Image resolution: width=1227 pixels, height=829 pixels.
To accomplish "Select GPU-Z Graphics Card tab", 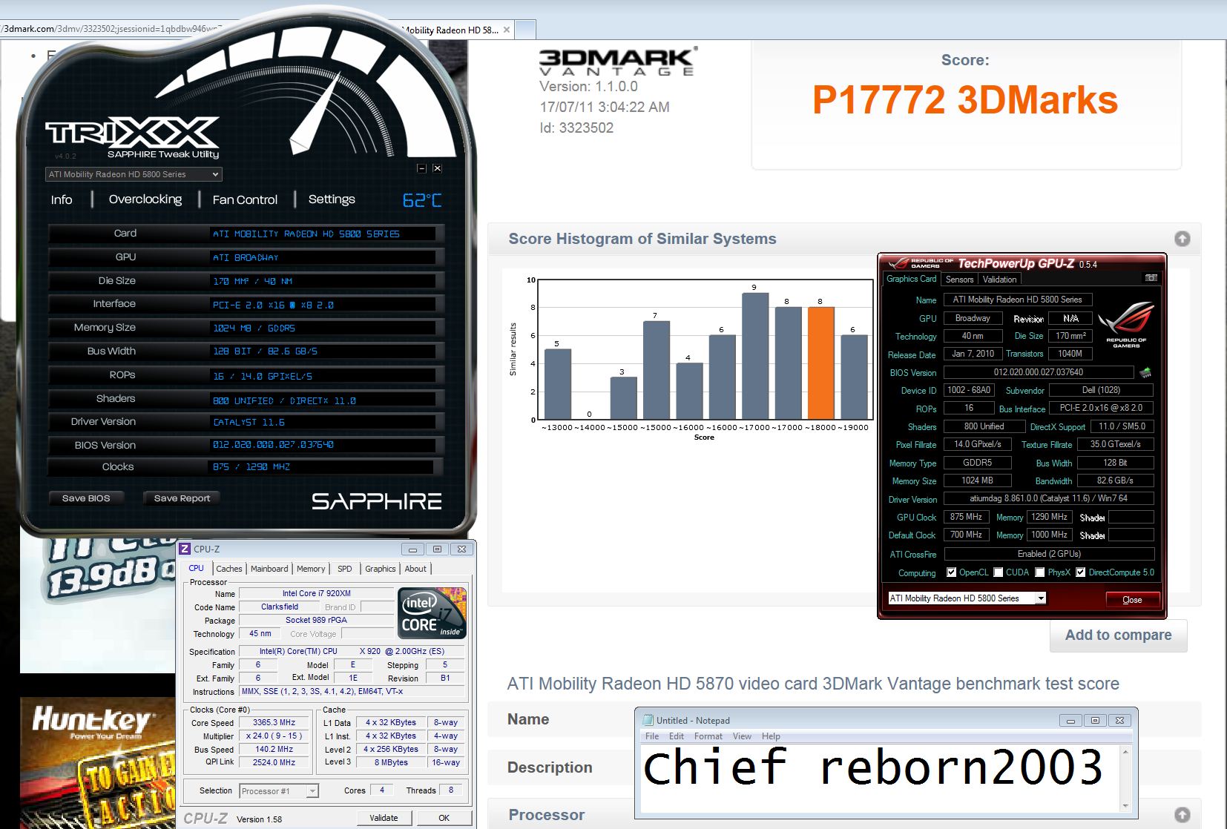I will pyautogui.click(x=911, y=279).
